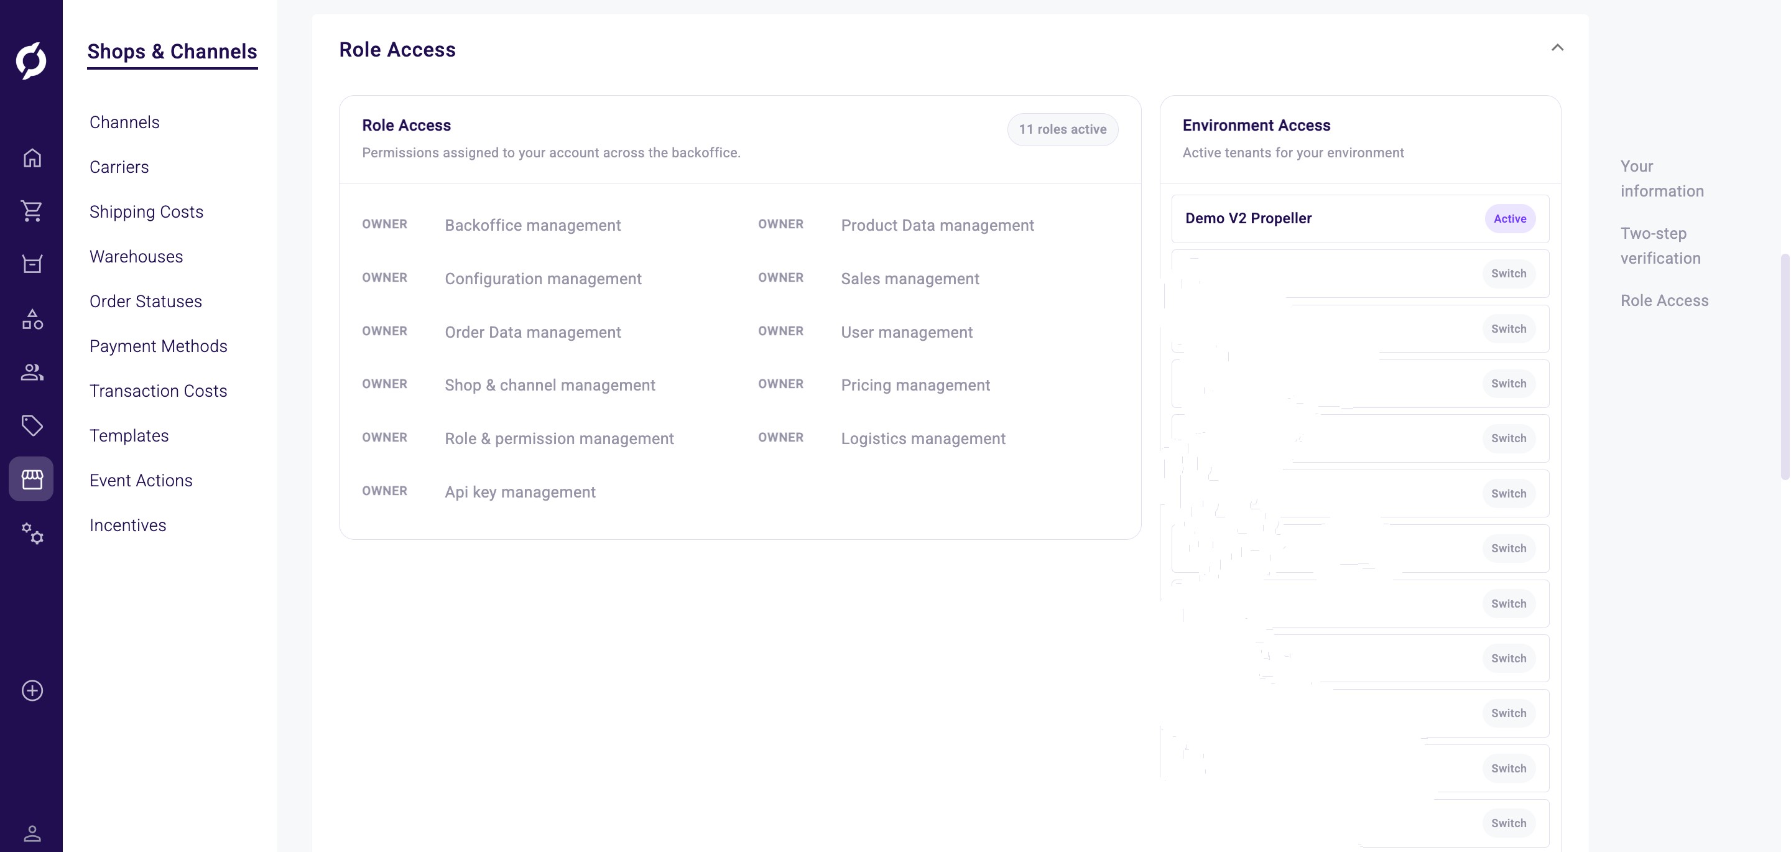Image resolution: width=1791 pixels, height=852 pixels.
Task: Click the Sales management role
Action: 910,279
